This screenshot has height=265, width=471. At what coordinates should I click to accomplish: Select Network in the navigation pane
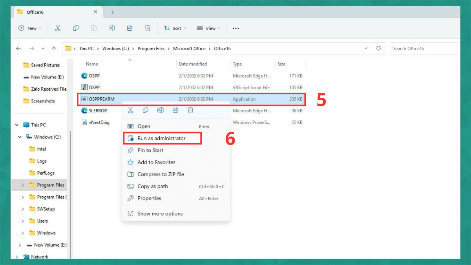click(36, 257)
